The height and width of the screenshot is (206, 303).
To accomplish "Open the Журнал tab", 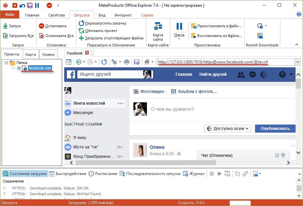I will pos(194,174).
